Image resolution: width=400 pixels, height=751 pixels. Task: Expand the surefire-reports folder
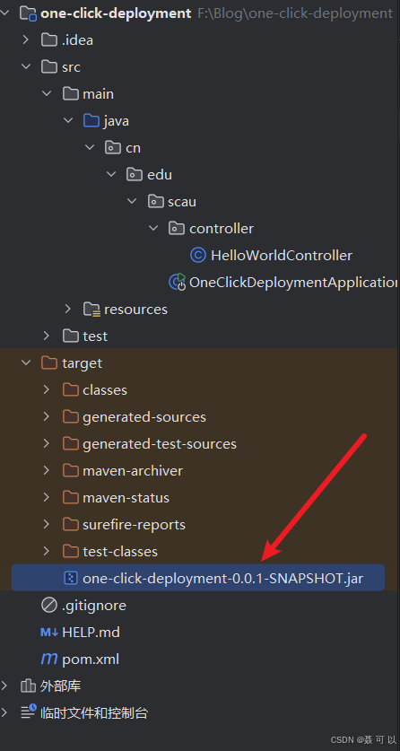[47, 525]
